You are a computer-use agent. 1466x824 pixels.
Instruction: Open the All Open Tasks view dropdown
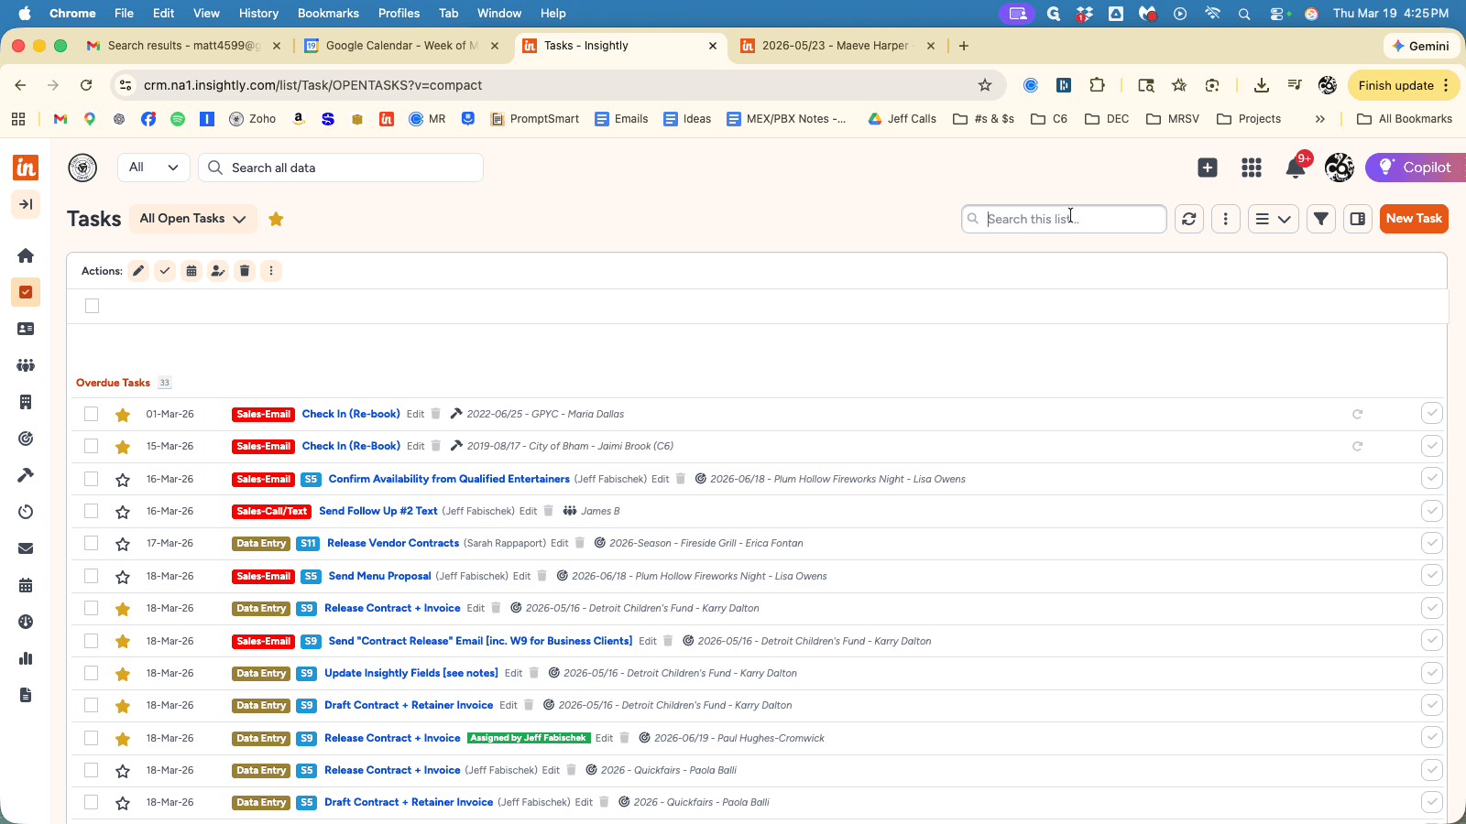(192, 219)
